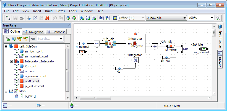
Task: Switch to the Database tab
Action: click(56, 32)
